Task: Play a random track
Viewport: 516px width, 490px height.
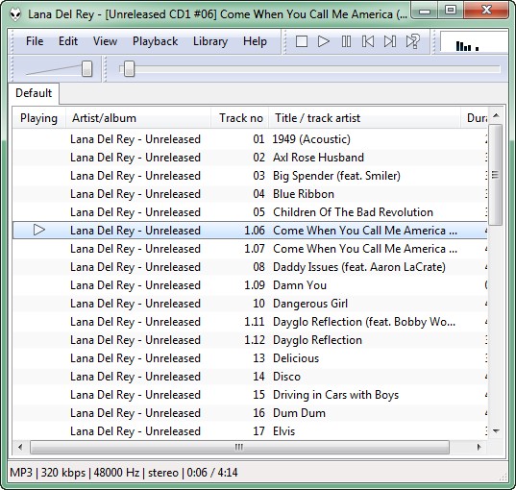Action: (412, 41)
